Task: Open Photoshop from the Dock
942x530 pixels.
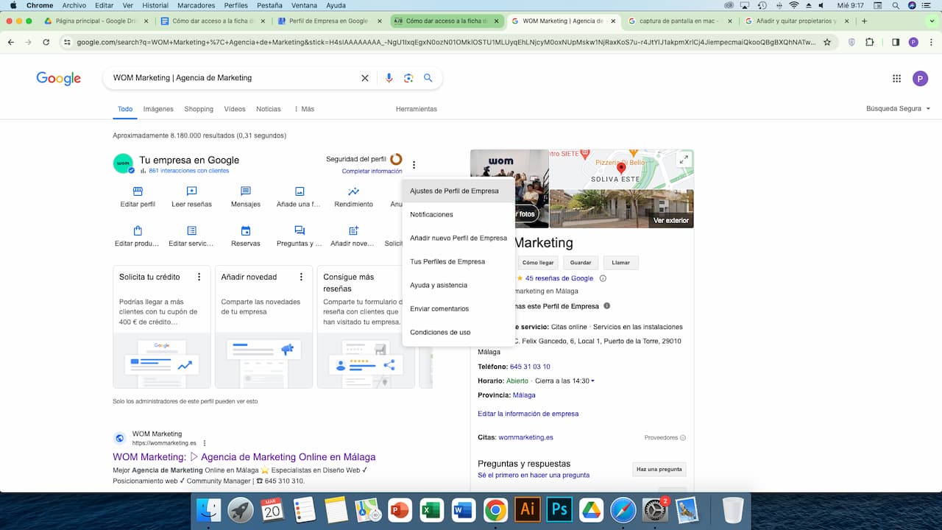Action: pos(560,509)
